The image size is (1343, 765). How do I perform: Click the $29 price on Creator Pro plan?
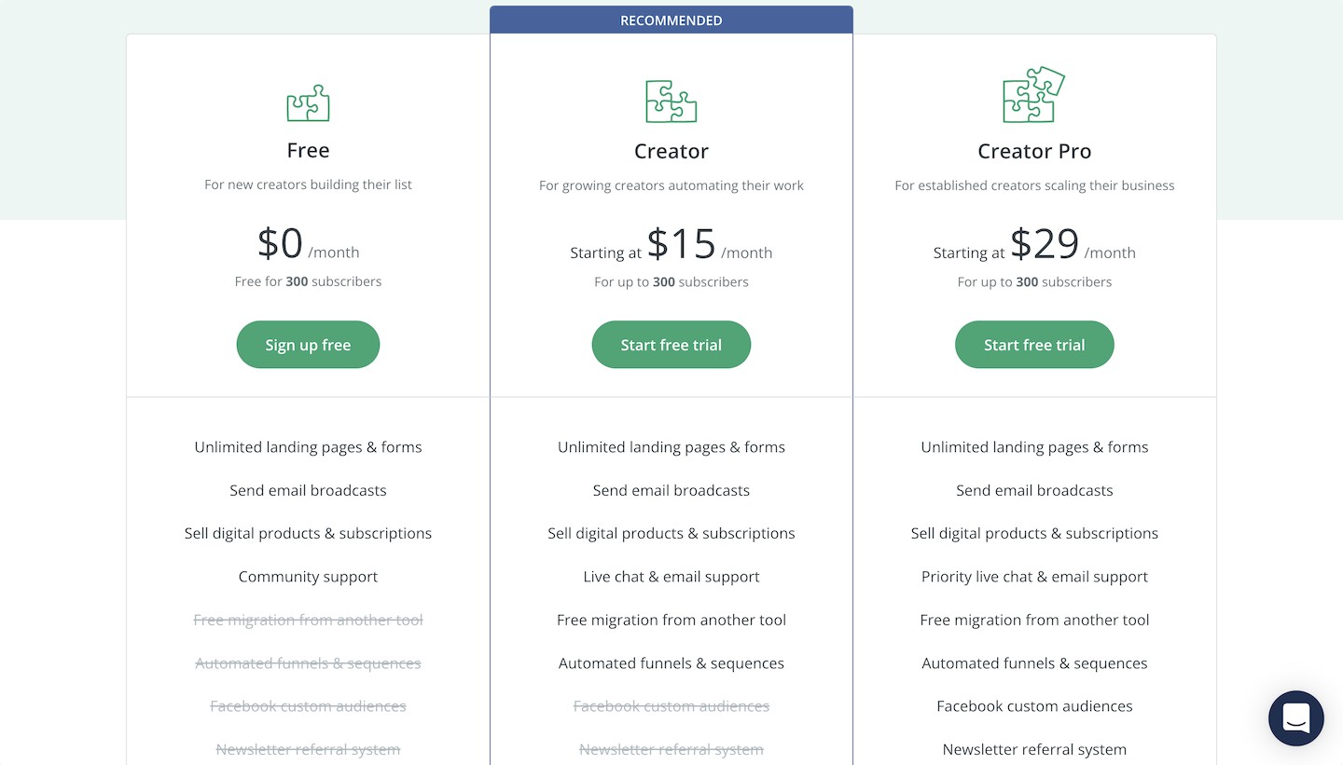click(1045, 244)
